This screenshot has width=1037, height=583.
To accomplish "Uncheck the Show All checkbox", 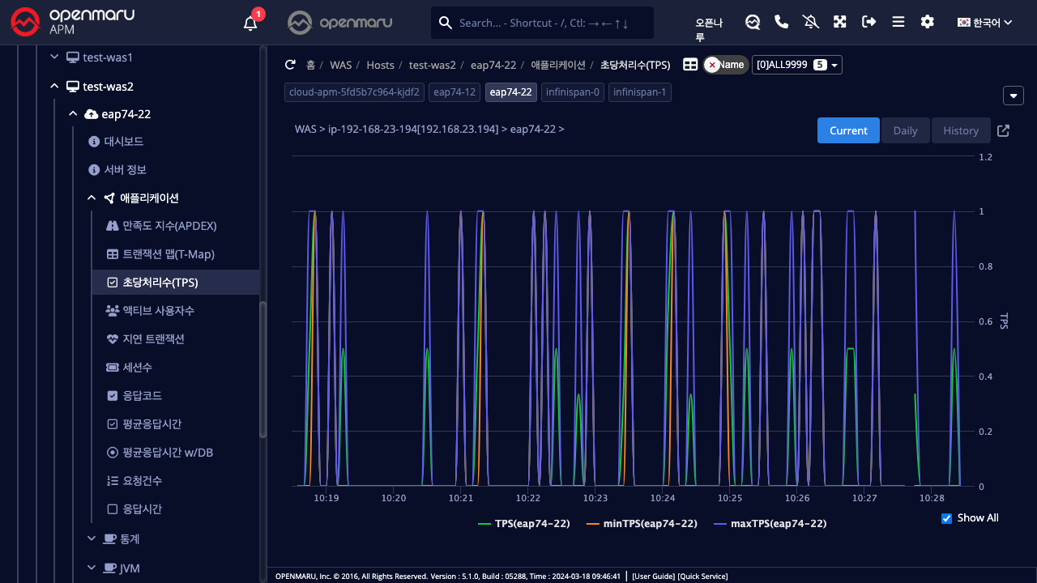I will coord(946,518).
